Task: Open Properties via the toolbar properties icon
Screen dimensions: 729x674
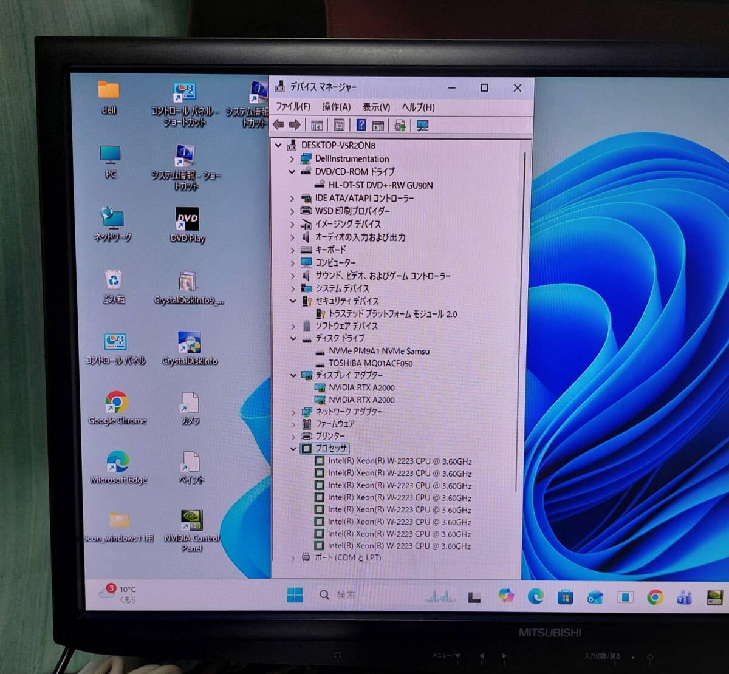Action: tap(338, 125)
